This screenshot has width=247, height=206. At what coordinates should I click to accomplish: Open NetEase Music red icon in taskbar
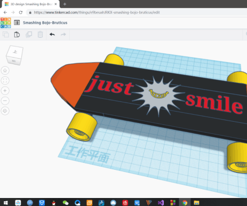[x=125, y=203]
